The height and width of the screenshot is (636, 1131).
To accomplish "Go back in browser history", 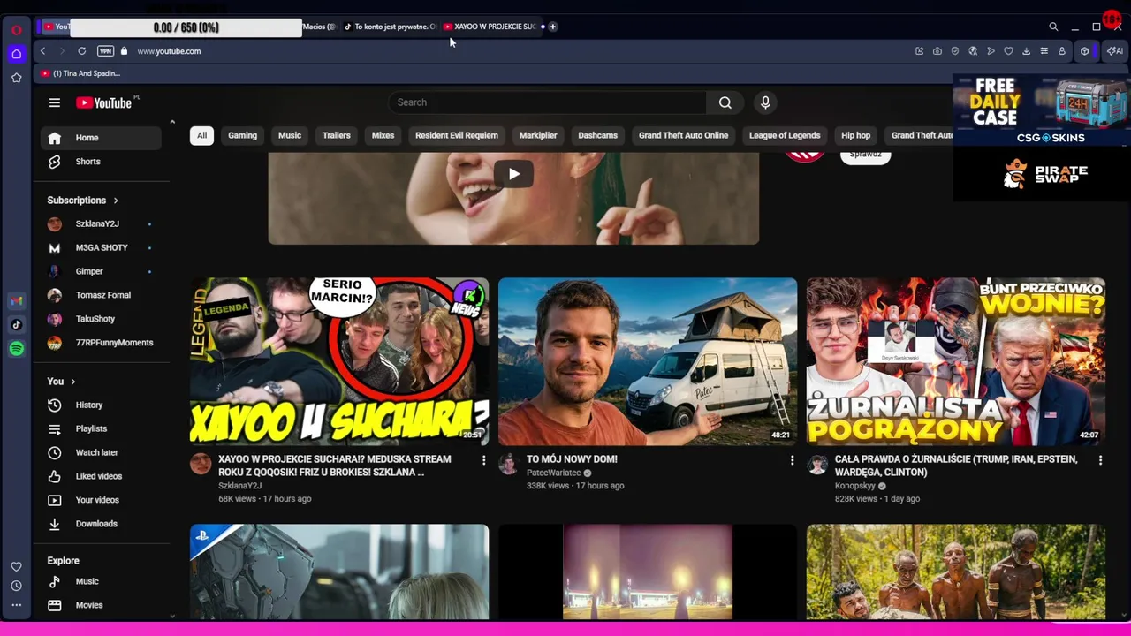I will 42,51.
